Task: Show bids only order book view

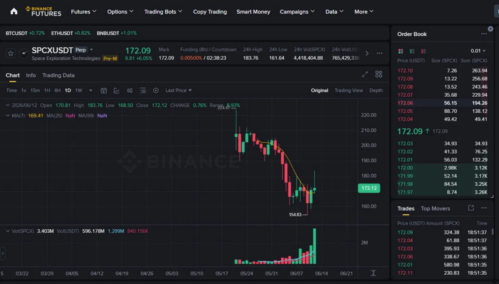Action: click(412, 51)
